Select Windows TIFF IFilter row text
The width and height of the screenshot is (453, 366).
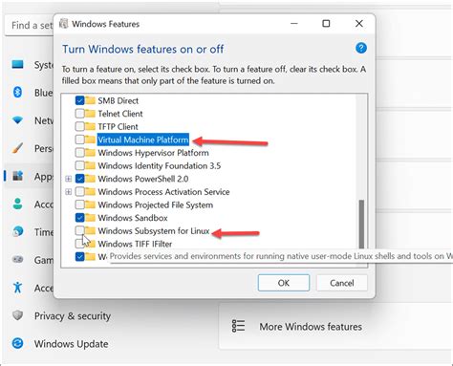(x=135, y=244)
